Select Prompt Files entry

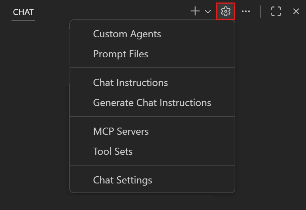(121, 54)
